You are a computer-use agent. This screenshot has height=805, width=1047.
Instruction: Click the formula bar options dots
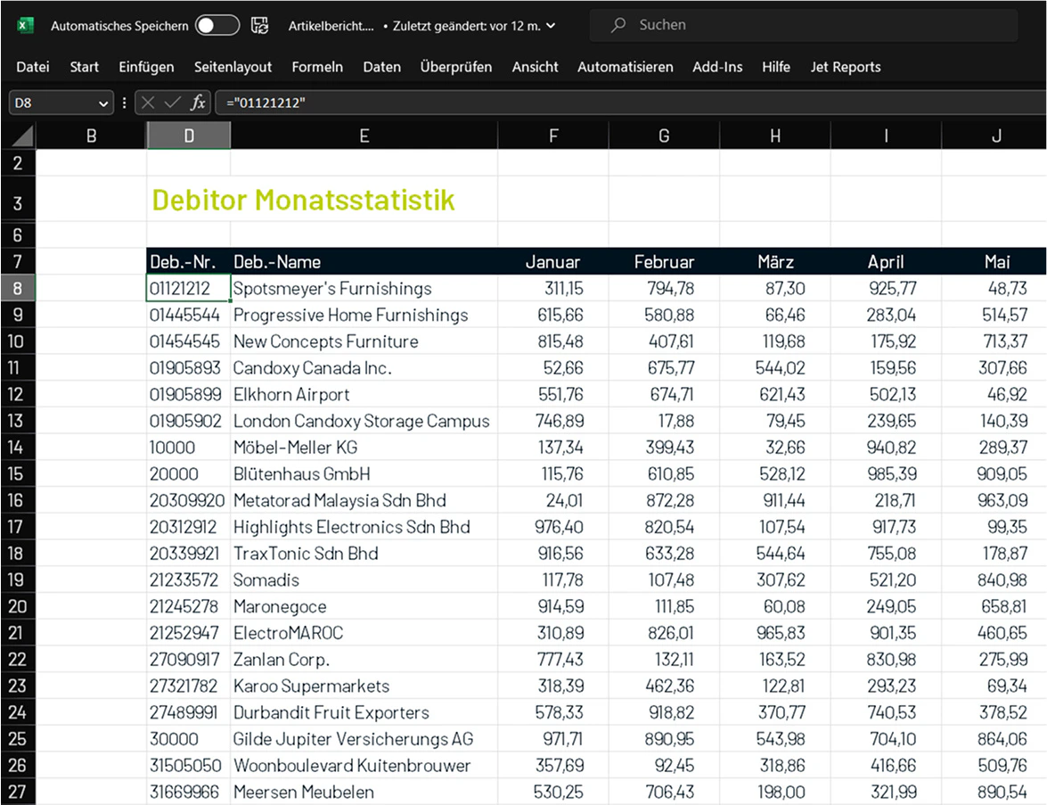point(124,103)
